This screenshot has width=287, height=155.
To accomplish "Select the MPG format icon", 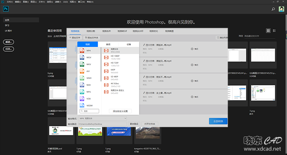I will 82,92.
